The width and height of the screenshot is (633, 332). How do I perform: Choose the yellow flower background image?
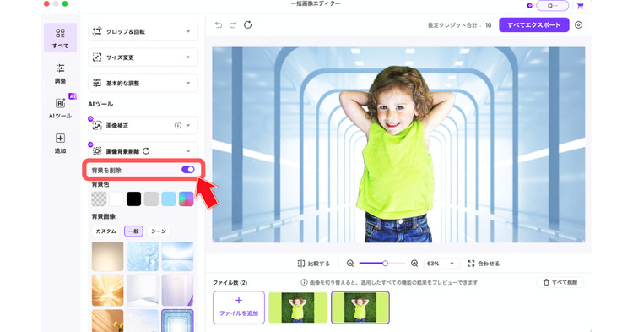[x=108, y=321]
